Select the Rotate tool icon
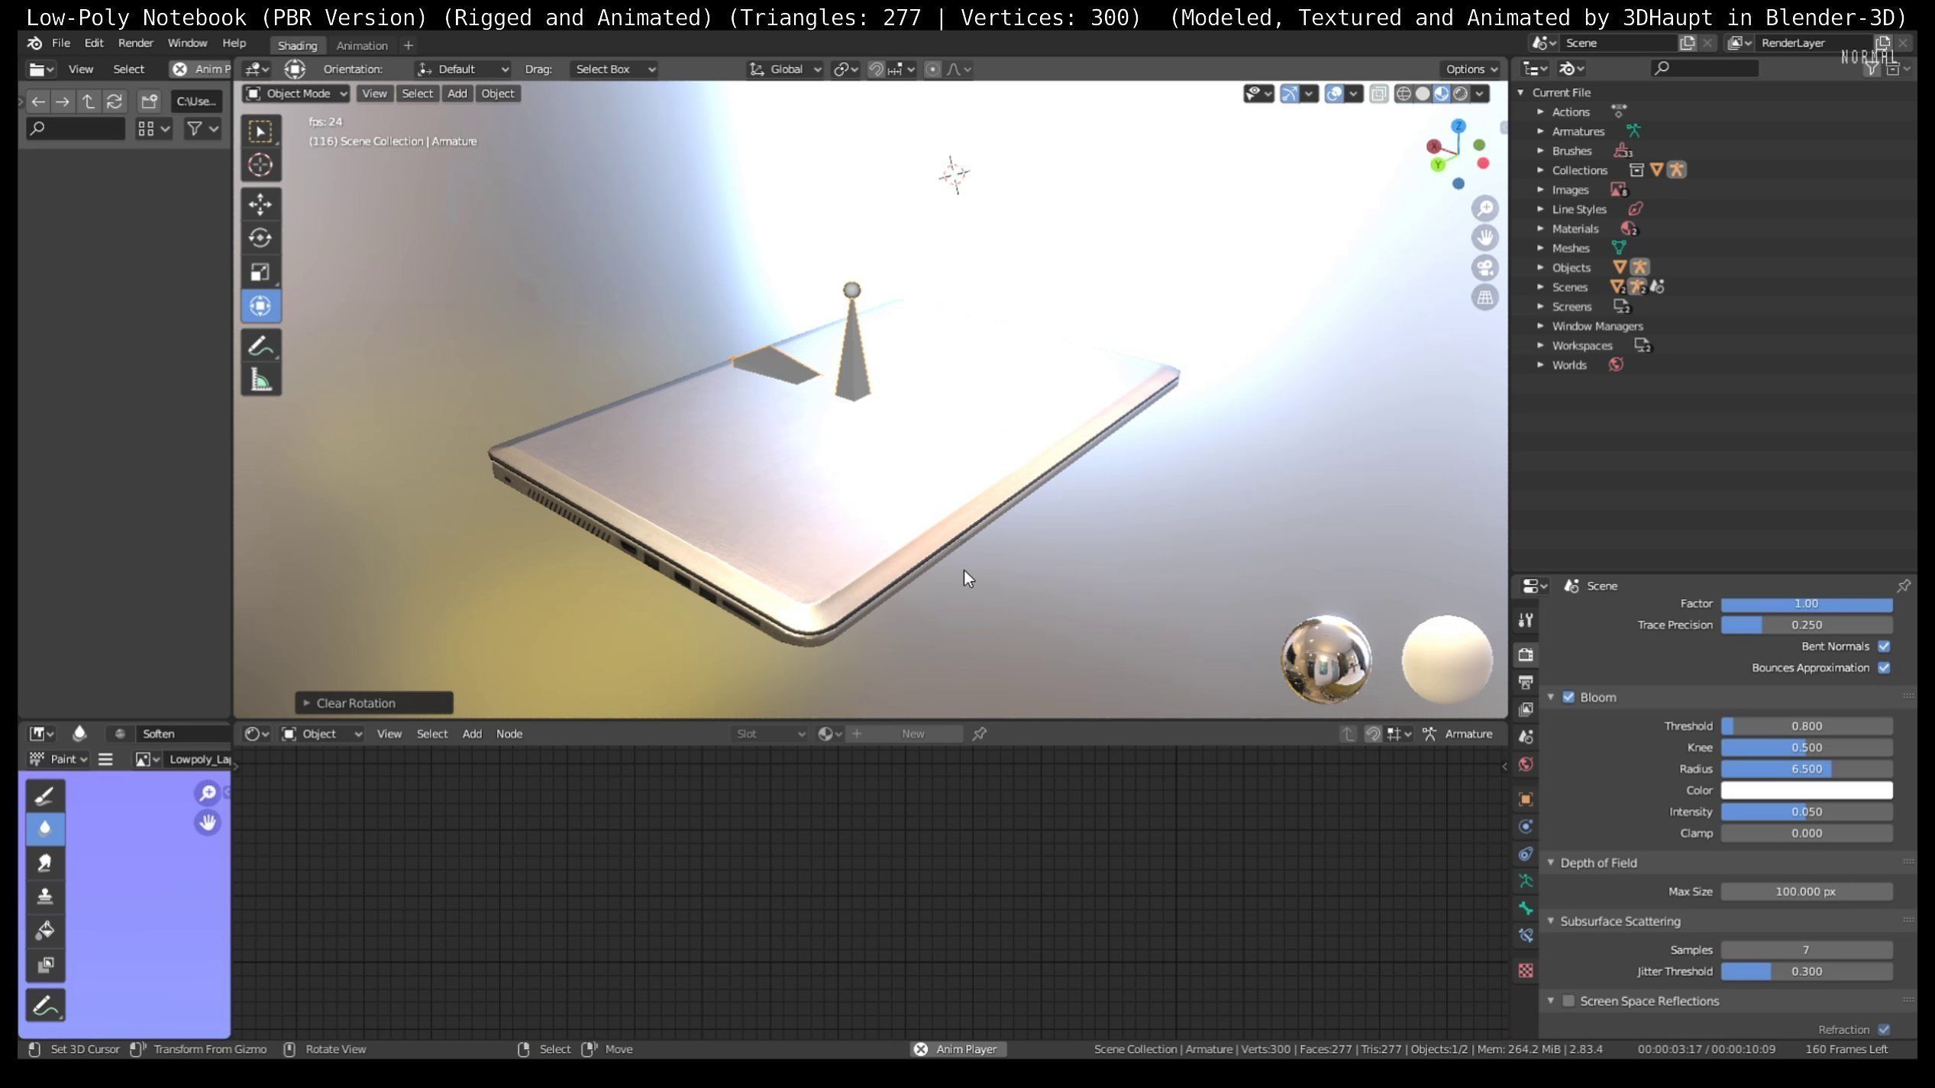 click(x=260, y=238)
